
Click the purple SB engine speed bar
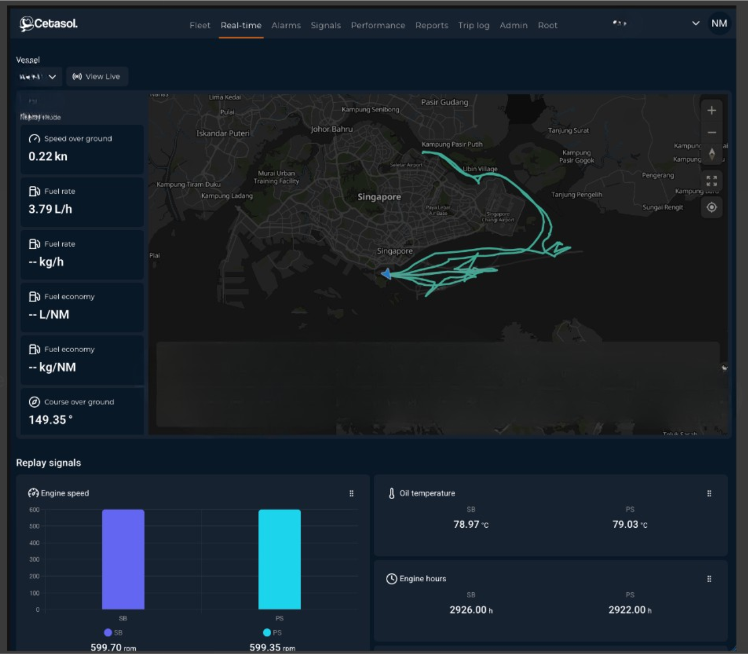(123, 559)
